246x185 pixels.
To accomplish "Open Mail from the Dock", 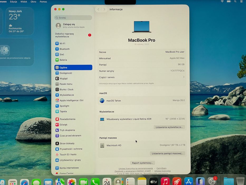I will tap(48, 182).
